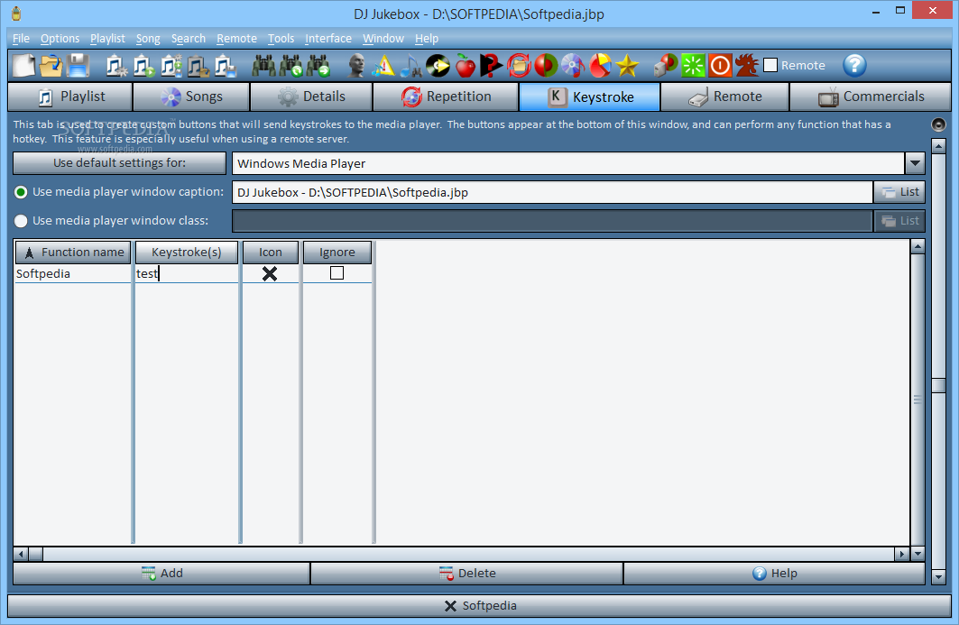Click the music clipboard with green play icon
The width and height of the screenshot is (959, 625).
(x=143, y=66)
